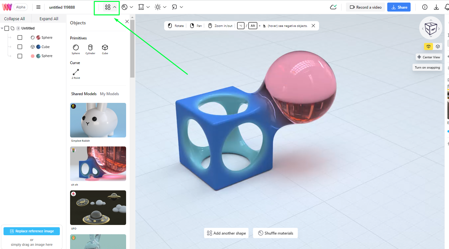Image resolution: width=449 pixels, height=249 pixels.
Task: Tilt the view cube with its down arrow
Action: click(x=431, y=37)
